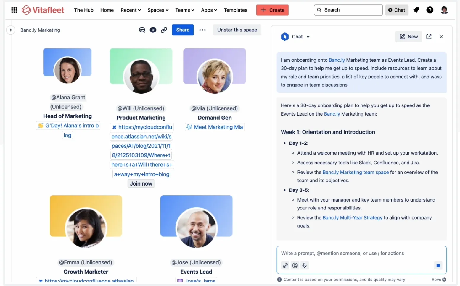Open the Banc.ly Multi-Year Strategy link
Screen dimensions: 460x286
coord(352,218)
